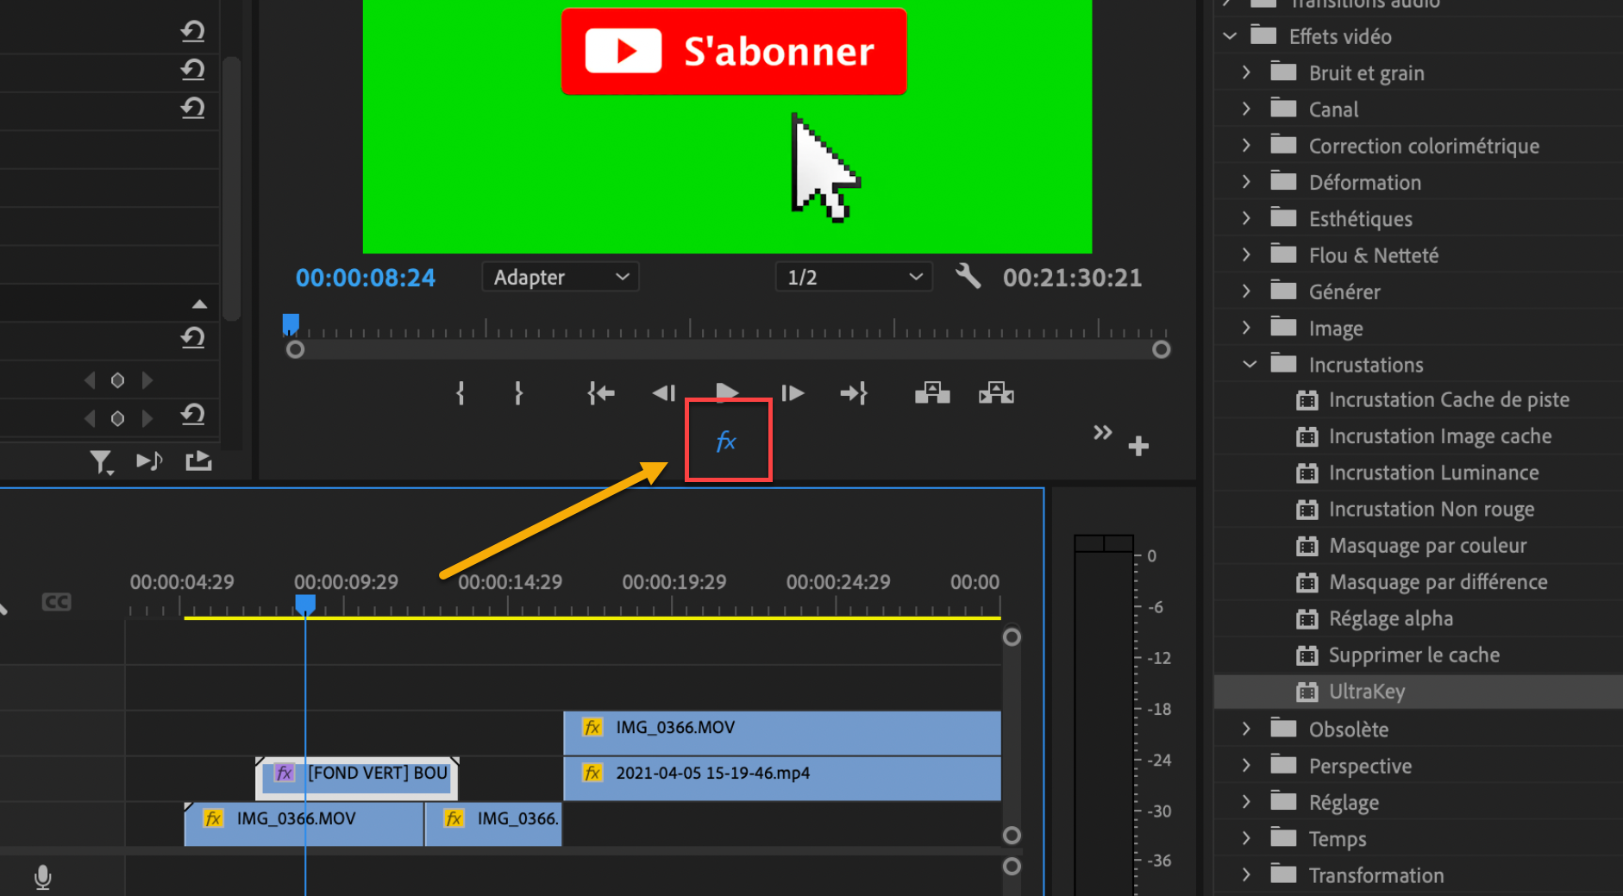Enable voice-over recording with the microphone icon
Viewport: 1623px width, 896px height.
click(x=42, y=876)
